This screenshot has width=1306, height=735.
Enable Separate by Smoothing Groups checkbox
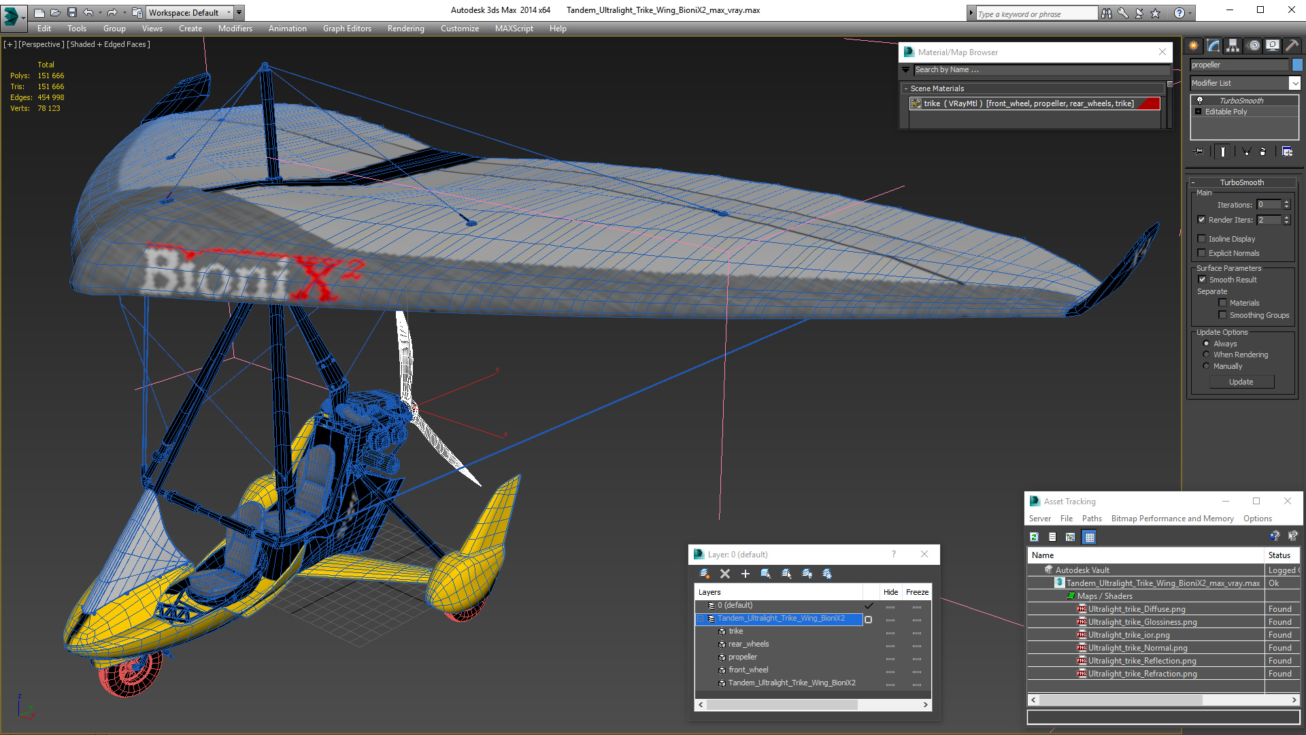point(1222,315)
